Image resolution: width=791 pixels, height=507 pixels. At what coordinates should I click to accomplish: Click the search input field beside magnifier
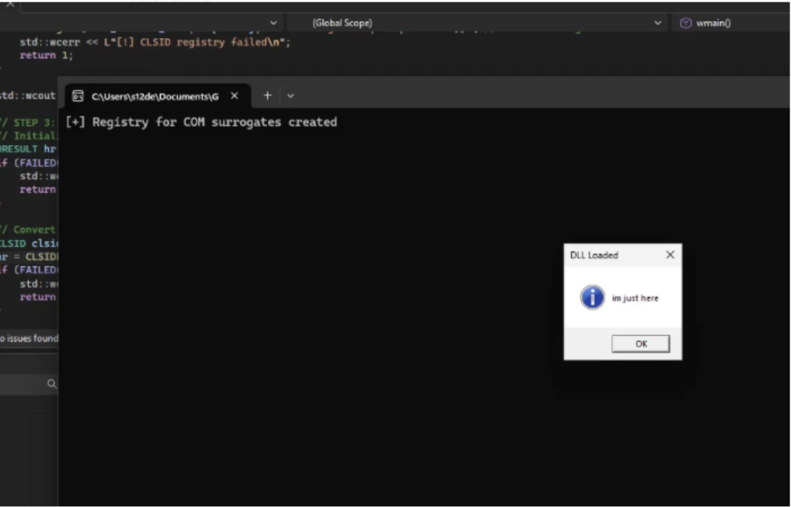click(x=23, y=384)
